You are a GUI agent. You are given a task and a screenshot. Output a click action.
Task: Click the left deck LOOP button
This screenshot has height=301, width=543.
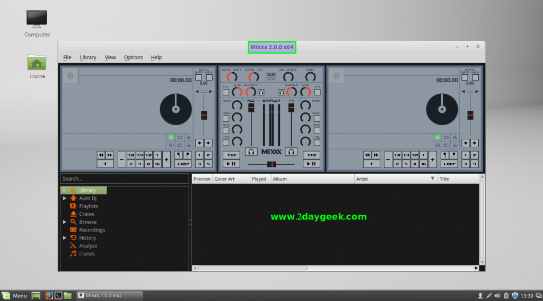point(183,164)
